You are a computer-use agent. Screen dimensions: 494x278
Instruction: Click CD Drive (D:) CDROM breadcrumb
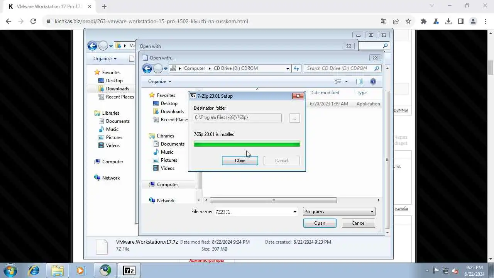[236, 68]
